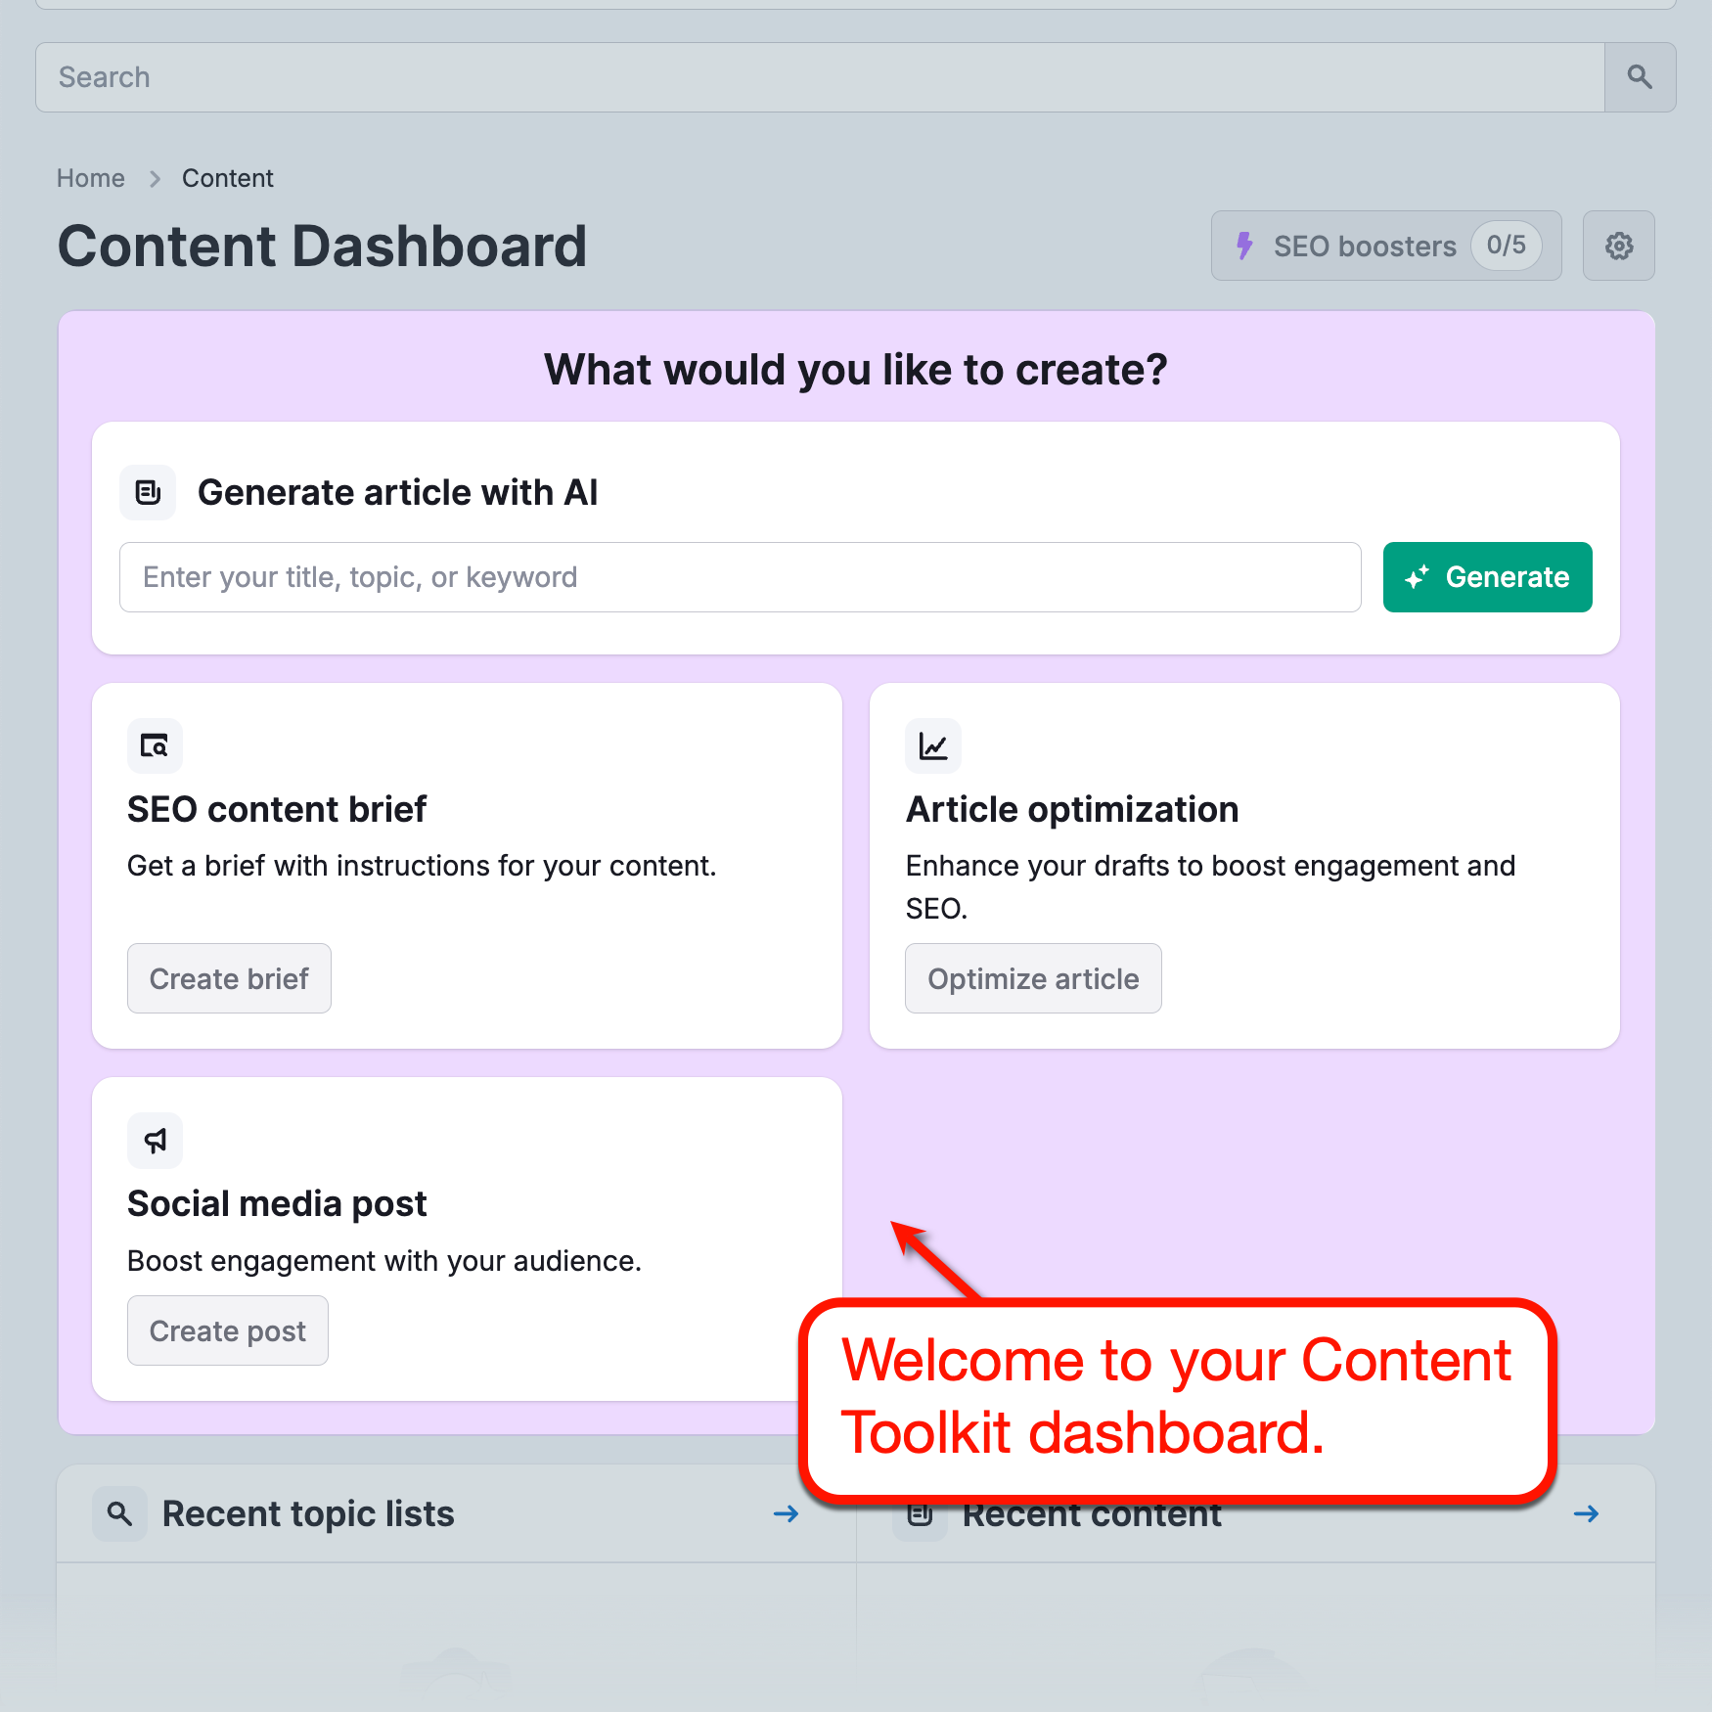The image size is (1712, 1712).
Task: Click the SEO content brief browser-search icon
Action: (154, 745)
